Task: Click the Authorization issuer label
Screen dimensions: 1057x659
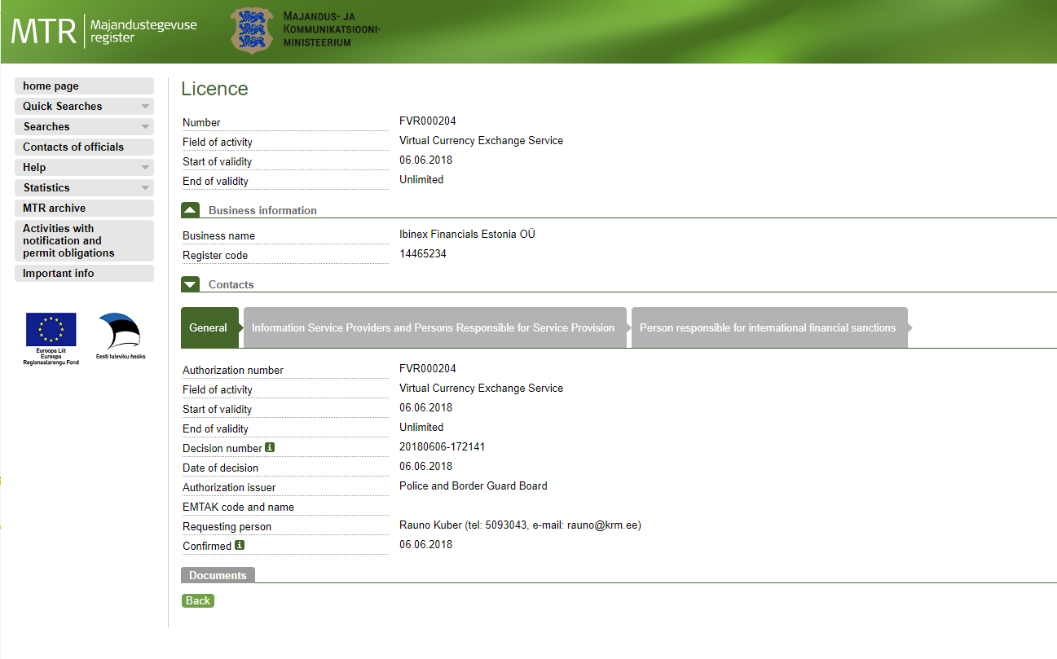Action: 229,487
